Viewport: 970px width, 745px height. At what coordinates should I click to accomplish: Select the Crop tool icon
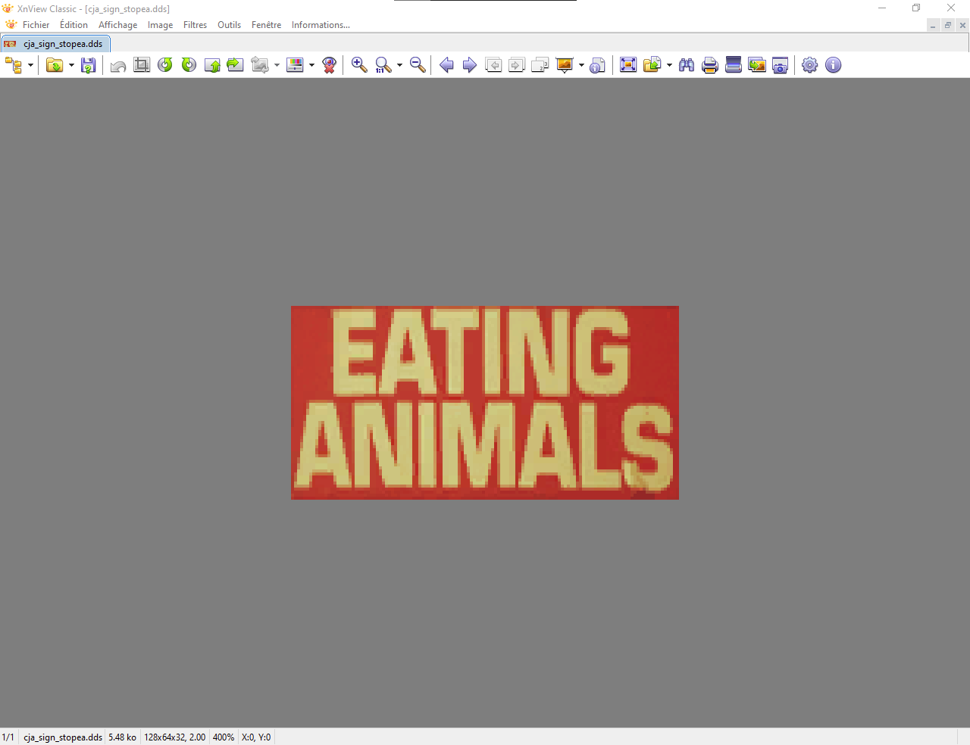click(x=142, y=65)
